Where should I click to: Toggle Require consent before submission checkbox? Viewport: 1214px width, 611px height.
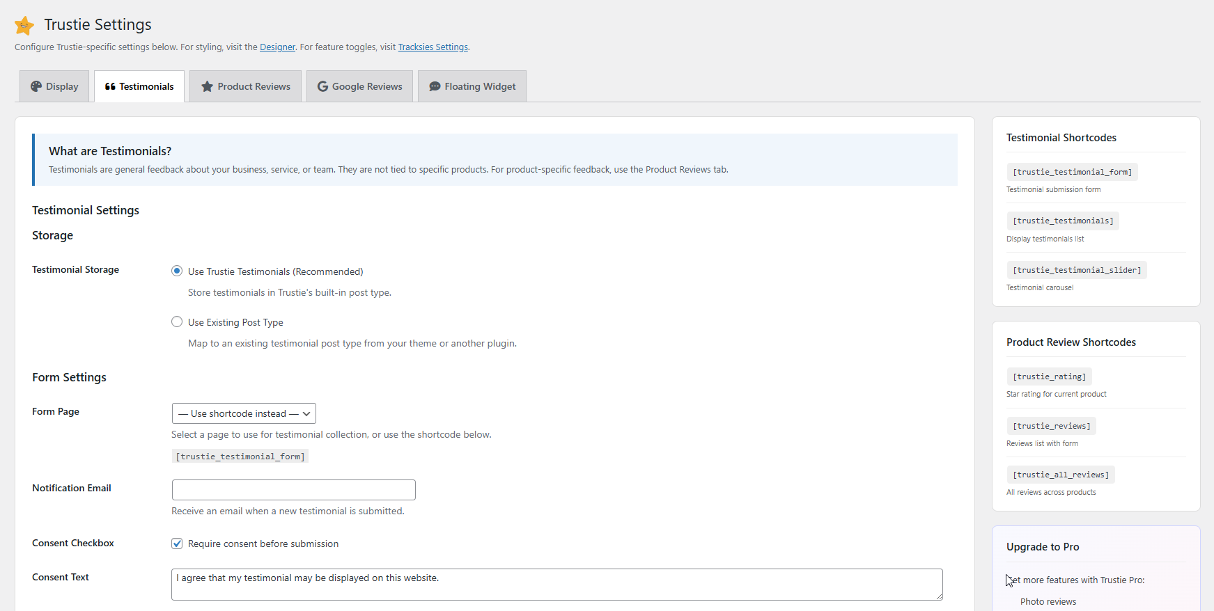coord(177,543)
